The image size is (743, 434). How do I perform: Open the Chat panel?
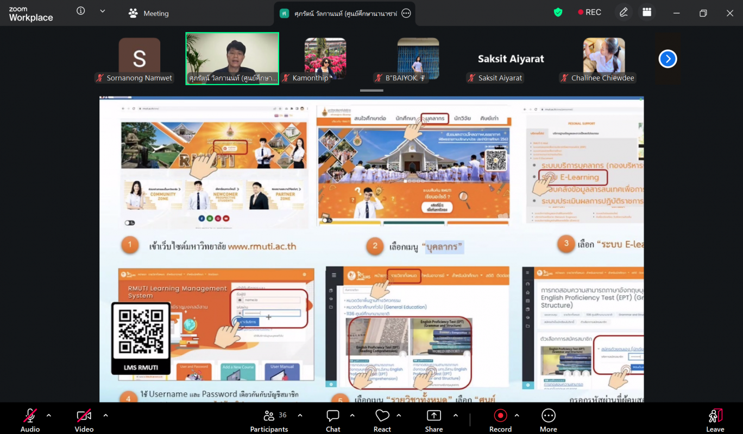[333, 420]
